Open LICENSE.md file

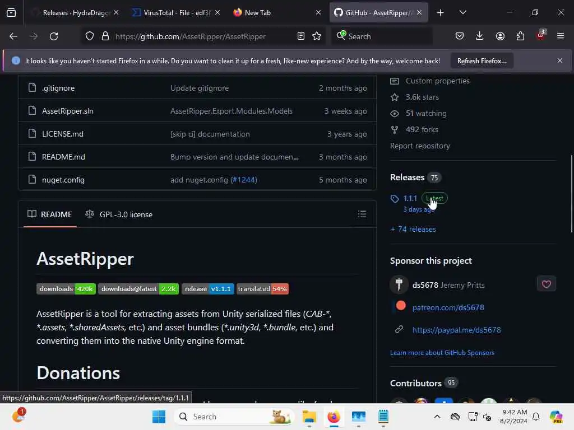[63, 134]
